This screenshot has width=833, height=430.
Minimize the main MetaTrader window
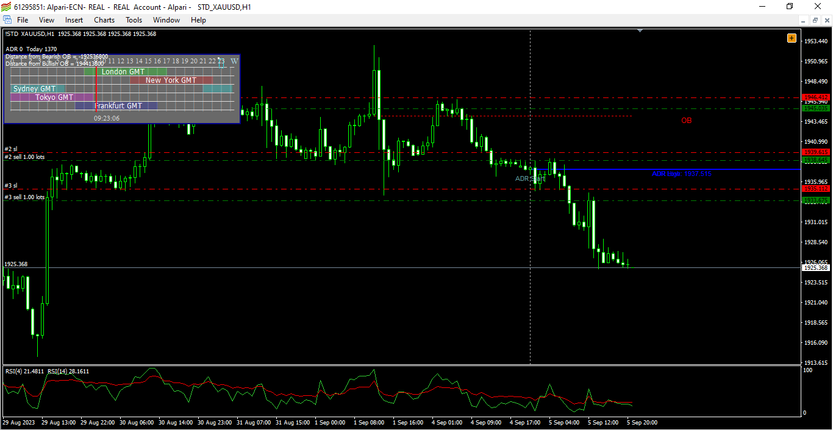coord(762,7)
